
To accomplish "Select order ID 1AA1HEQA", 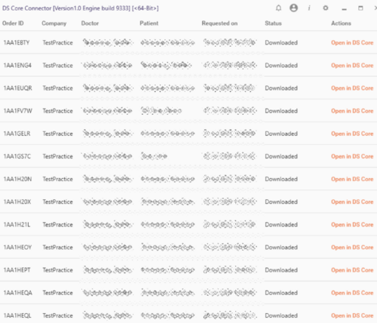I will point(18,293).
